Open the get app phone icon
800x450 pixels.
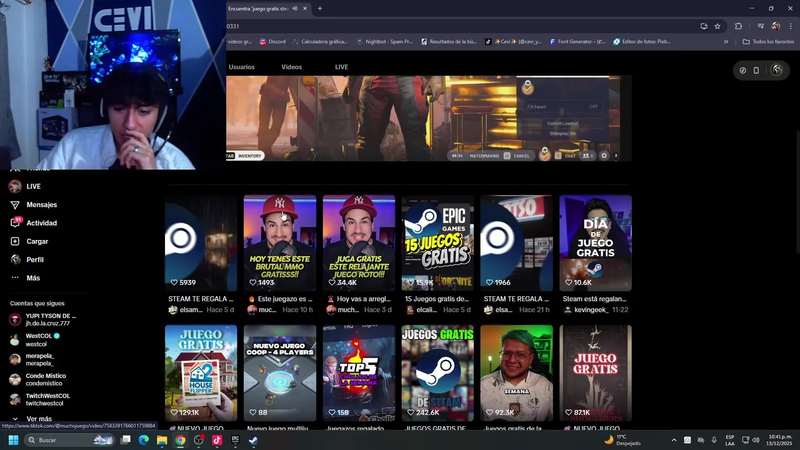(x=756, y=70)
